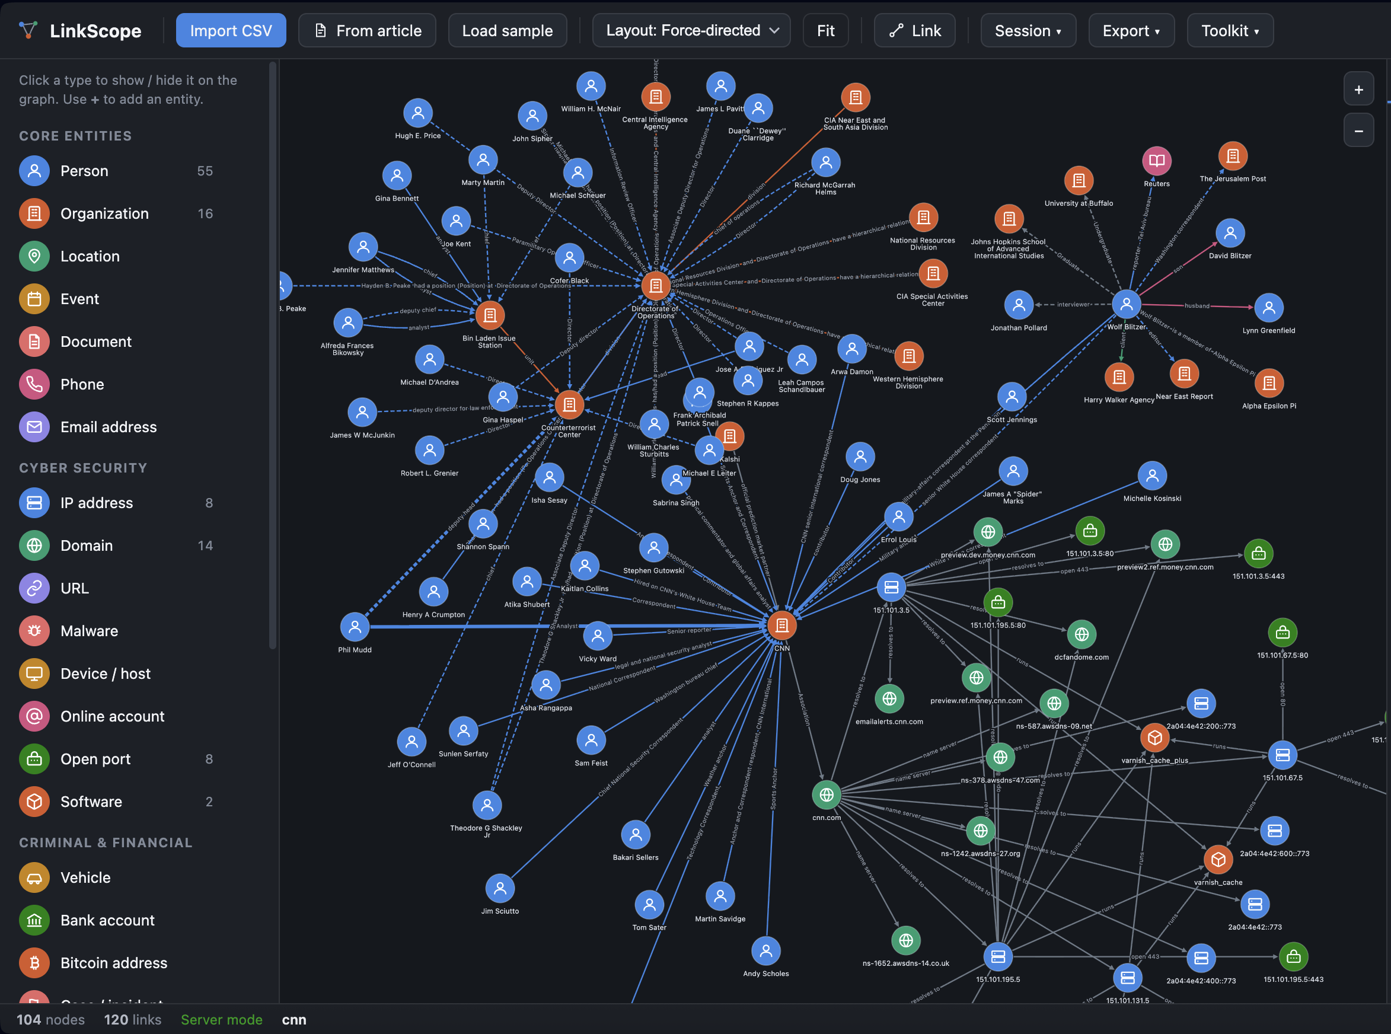Click the 'cnn' status bar label

[294, 1020]
